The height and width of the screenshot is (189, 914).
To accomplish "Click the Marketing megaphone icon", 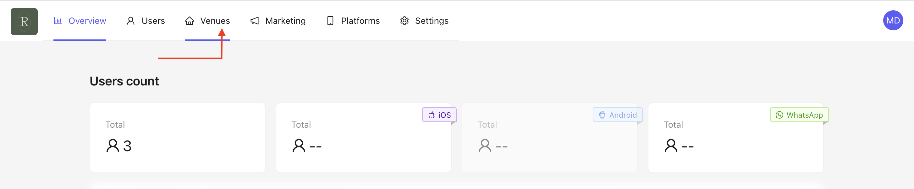I will pos(254,21).
